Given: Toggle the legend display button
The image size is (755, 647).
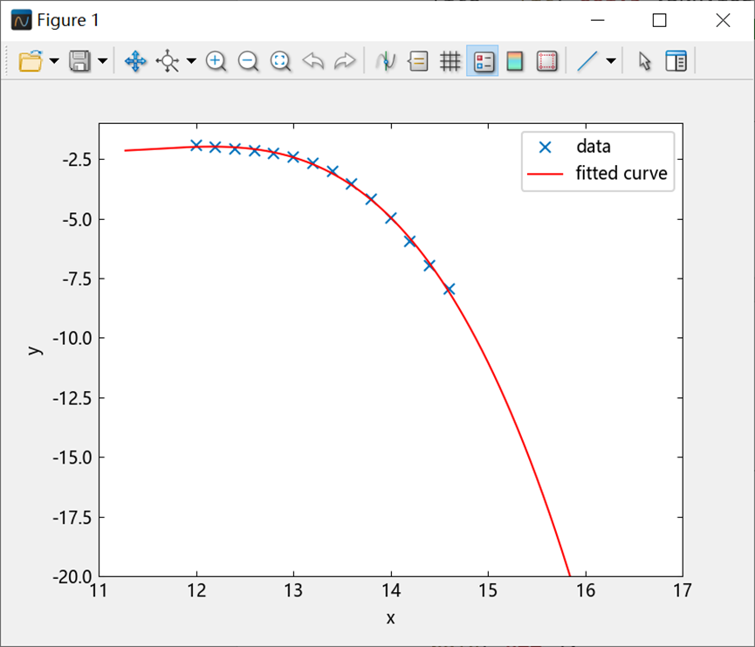Looking at the screenshot, I should pyautogui.click(x=483, y=61).
